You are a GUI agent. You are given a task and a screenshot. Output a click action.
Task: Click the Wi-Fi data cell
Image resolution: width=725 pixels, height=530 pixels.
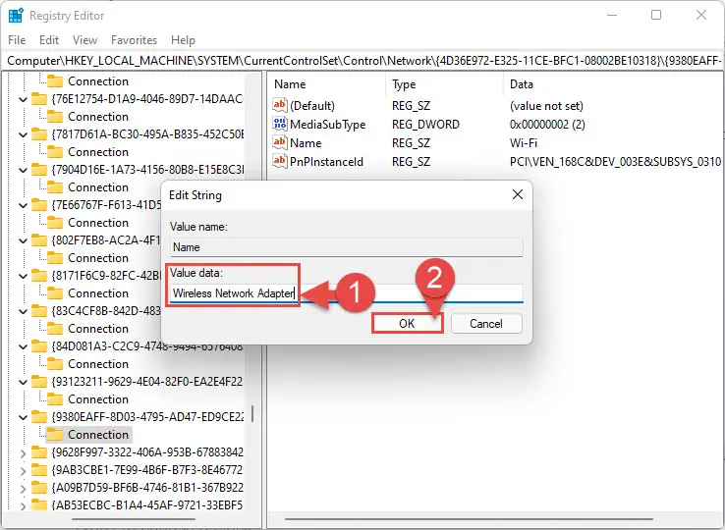pyautogui.click(x=524, y=143)
